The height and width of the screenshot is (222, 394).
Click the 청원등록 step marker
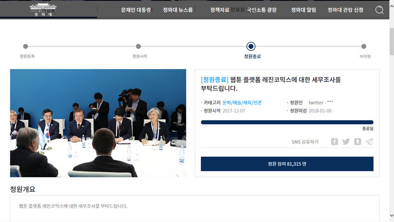pyautogui.click(x=26, y=46)
